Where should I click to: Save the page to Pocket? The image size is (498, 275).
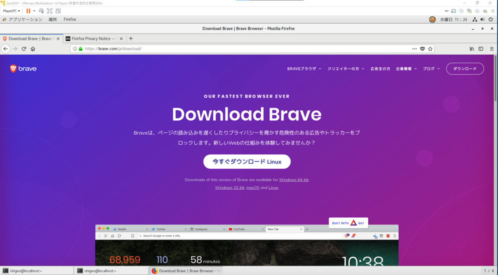point(422,49)
